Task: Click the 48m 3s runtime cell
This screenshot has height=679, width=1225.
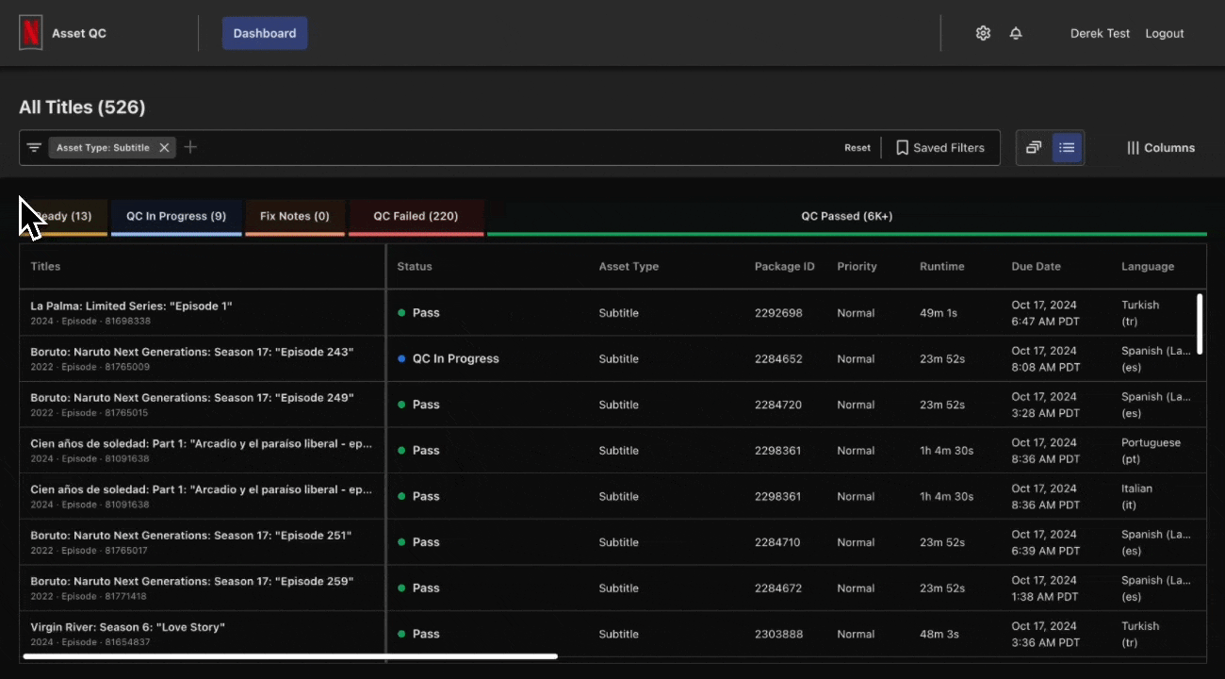Action: coord(941,634)
